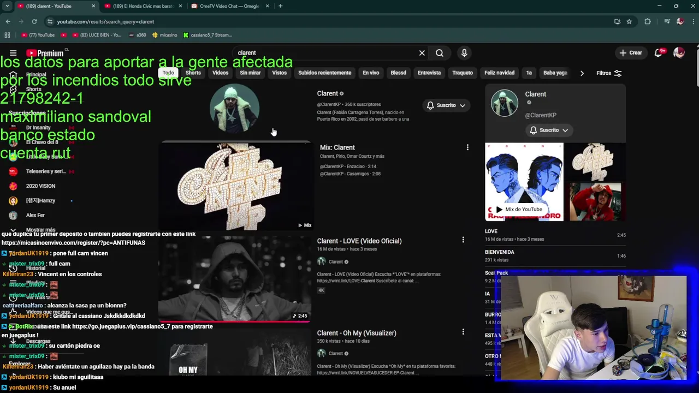Select the Videos filter chip
This screenshot has width=699, height=393.
point(220,73)
